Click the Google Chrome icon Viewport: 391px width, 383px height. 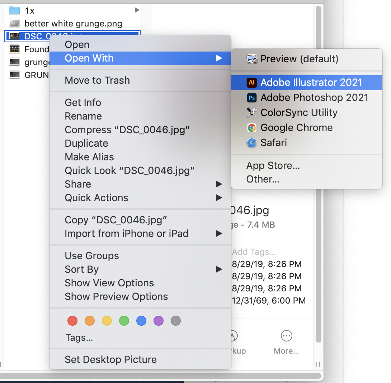[252, 128]
